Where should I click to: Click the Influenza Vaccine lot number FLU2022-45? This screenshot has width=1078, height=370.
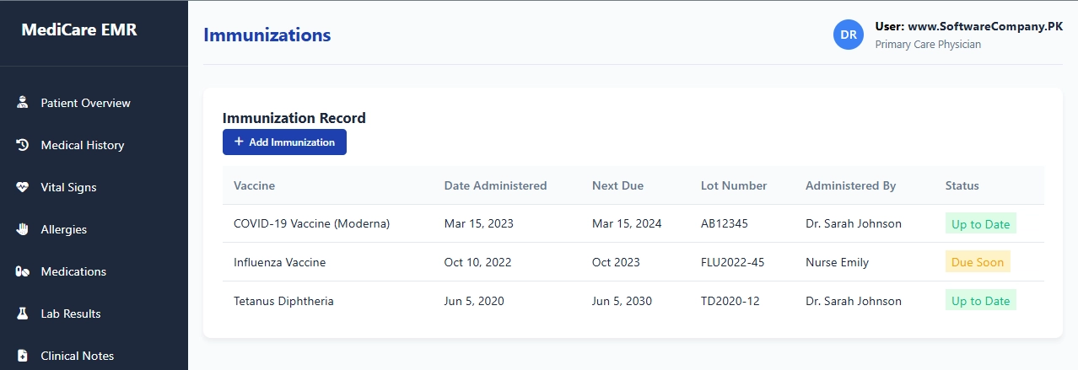(732, 262)
